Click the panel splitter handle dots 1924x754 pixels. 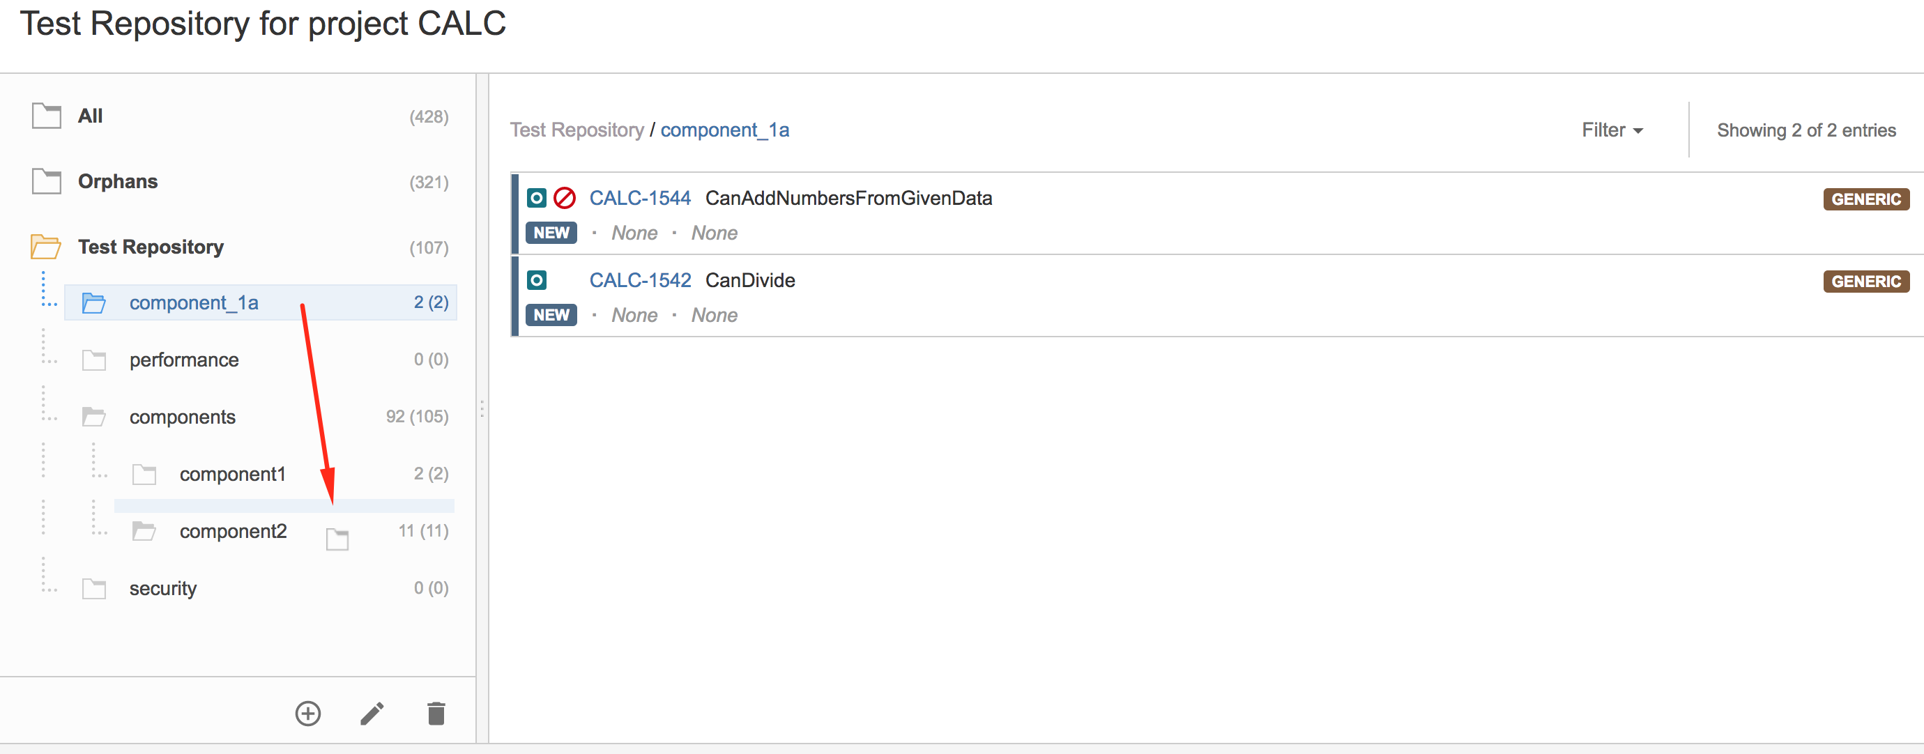(482, 409)
